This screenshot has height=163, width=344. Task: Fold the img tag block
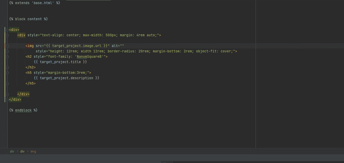[8, 46]
